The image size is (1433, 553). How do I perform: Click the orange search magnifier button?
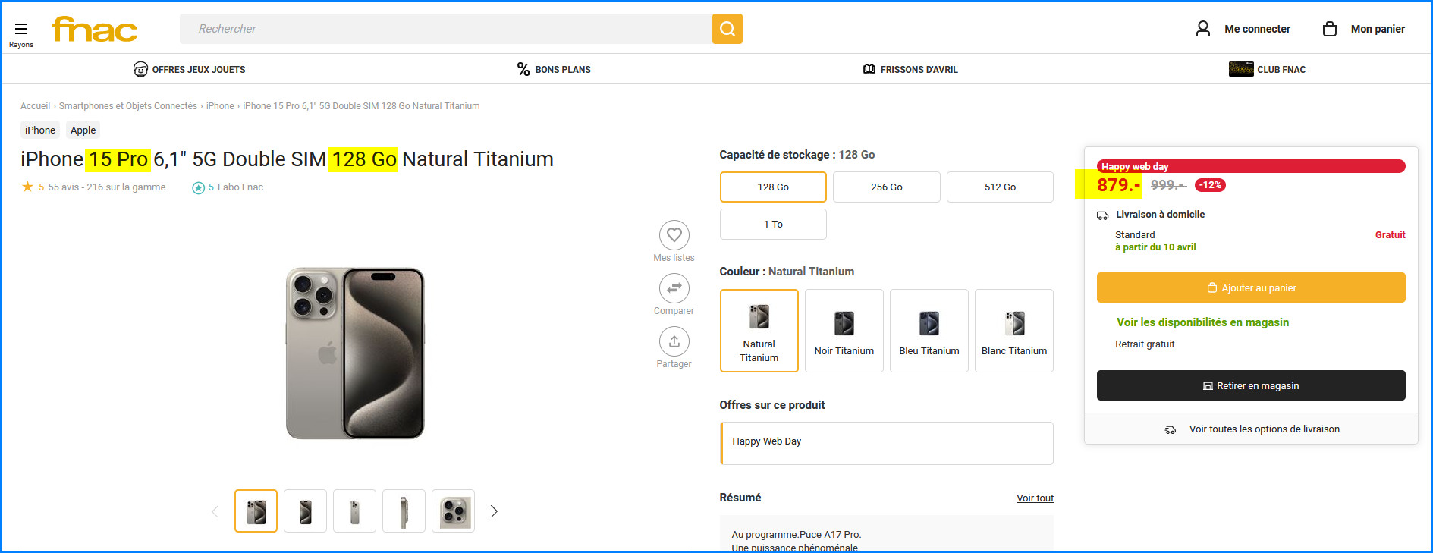727,29
